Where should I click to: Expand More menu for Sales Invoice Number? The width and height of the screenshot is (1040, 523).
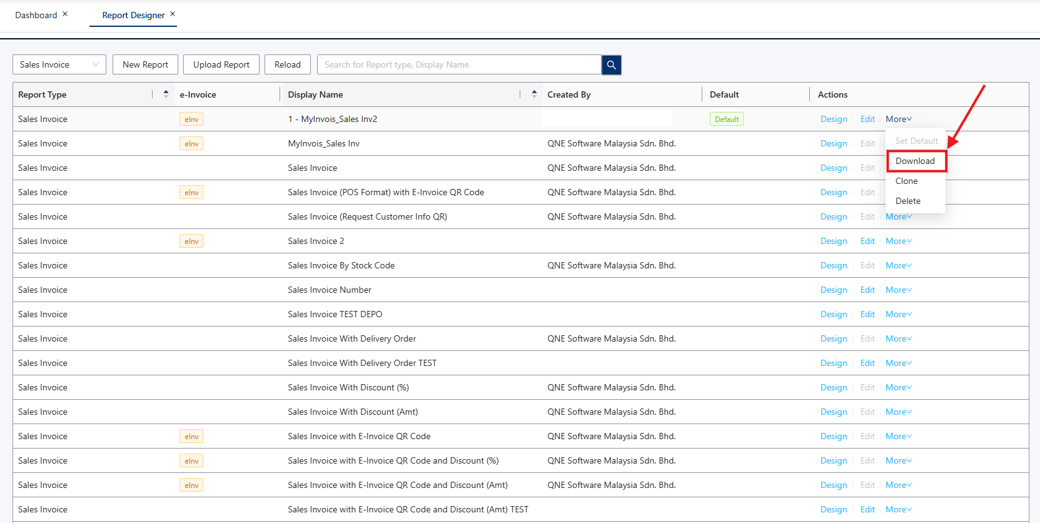(x=898, y=290)
